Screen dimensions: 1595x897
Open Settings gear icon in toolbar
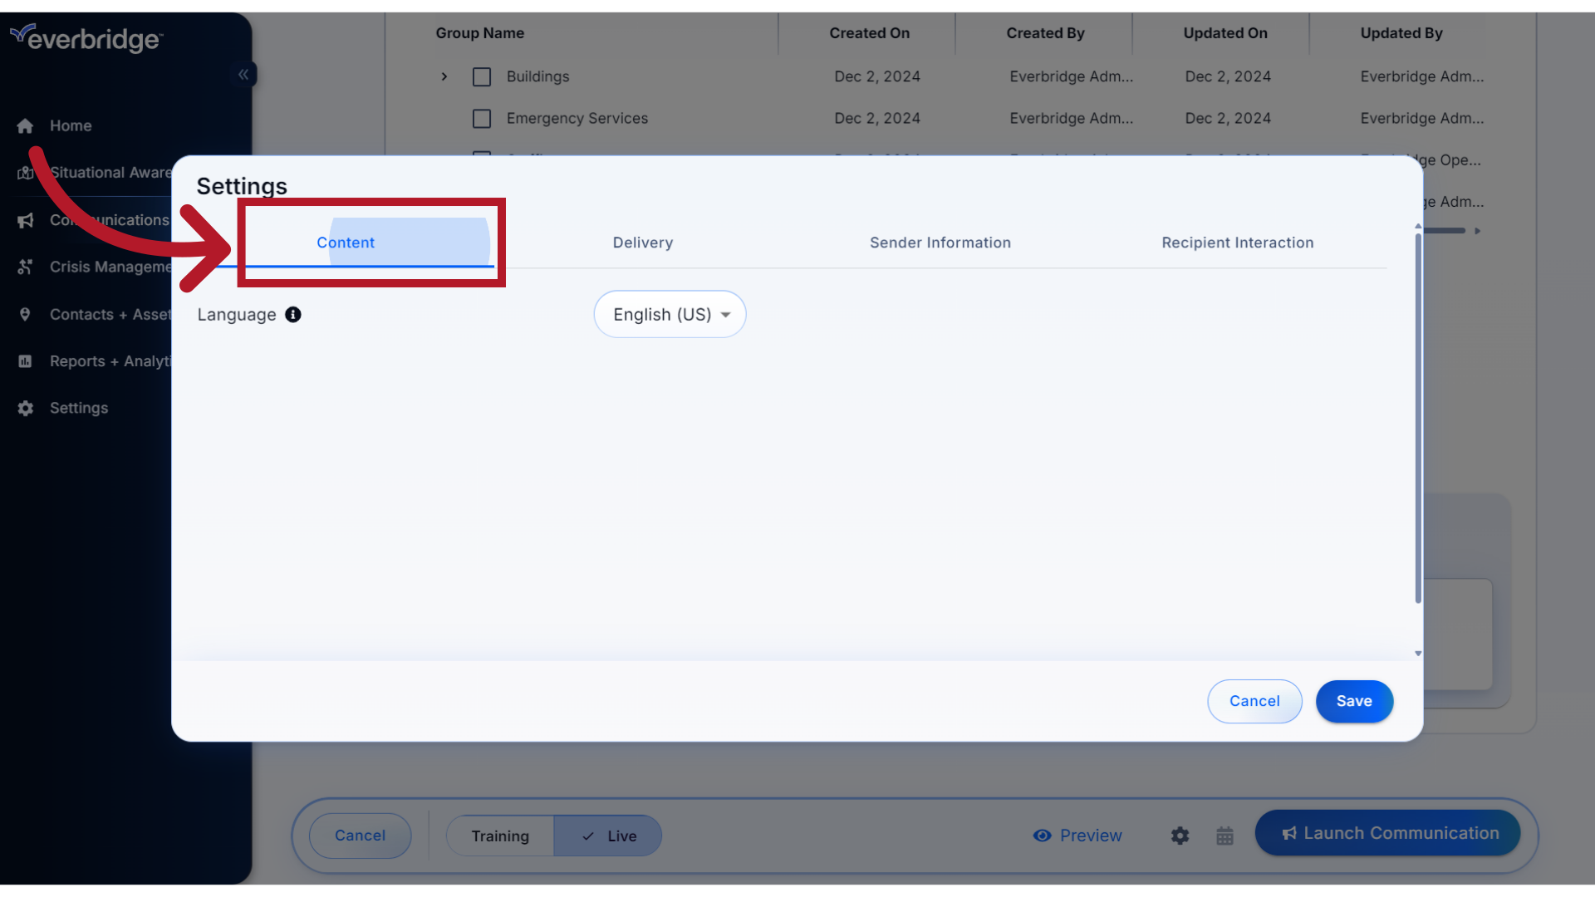click(x=1180, y=835)
